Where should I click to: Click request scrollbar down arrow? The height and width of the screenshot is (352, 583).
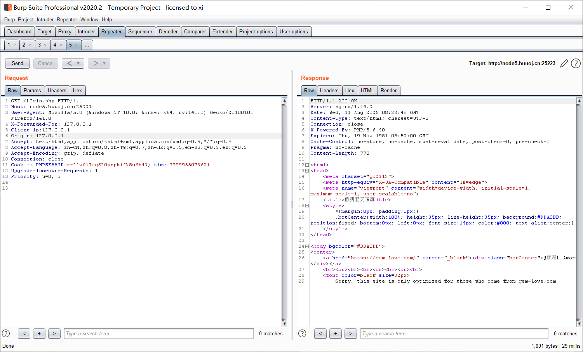(284, 324)
